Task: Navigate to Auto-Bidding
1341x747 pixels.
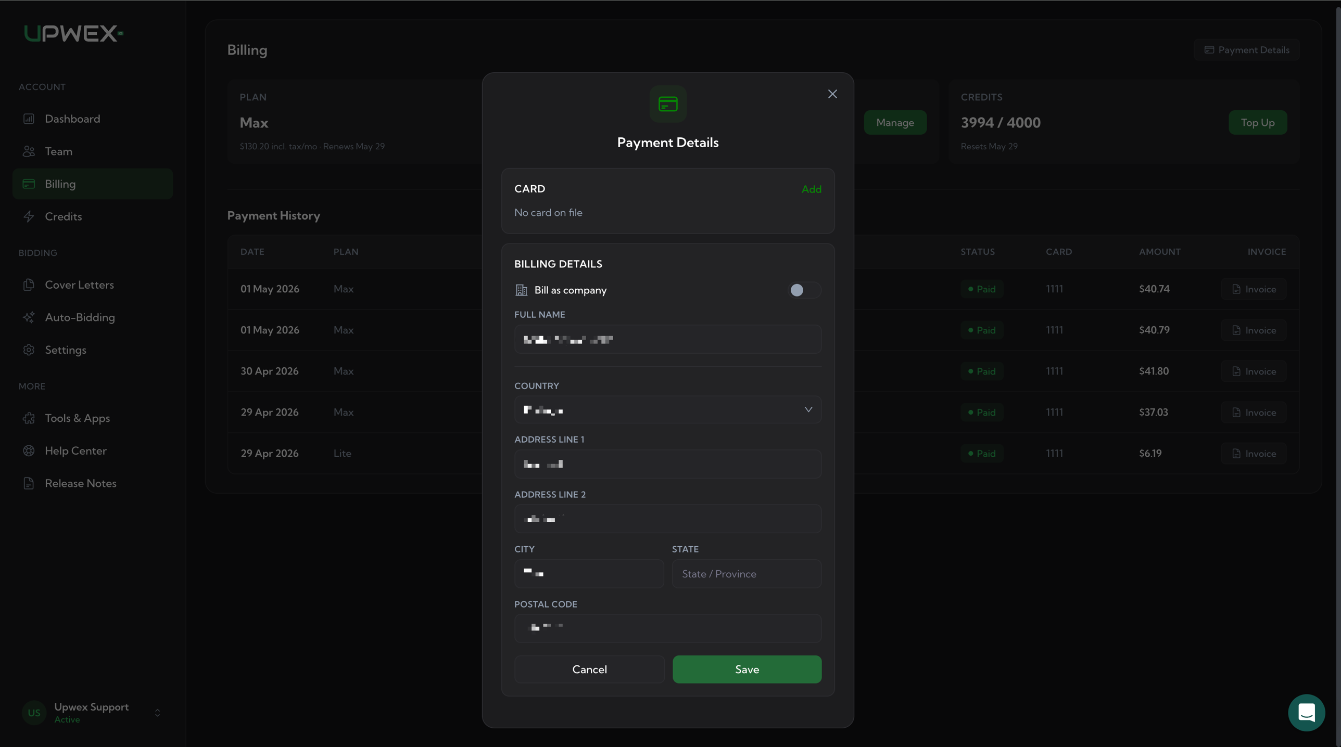Action: [x=93, y=317]
